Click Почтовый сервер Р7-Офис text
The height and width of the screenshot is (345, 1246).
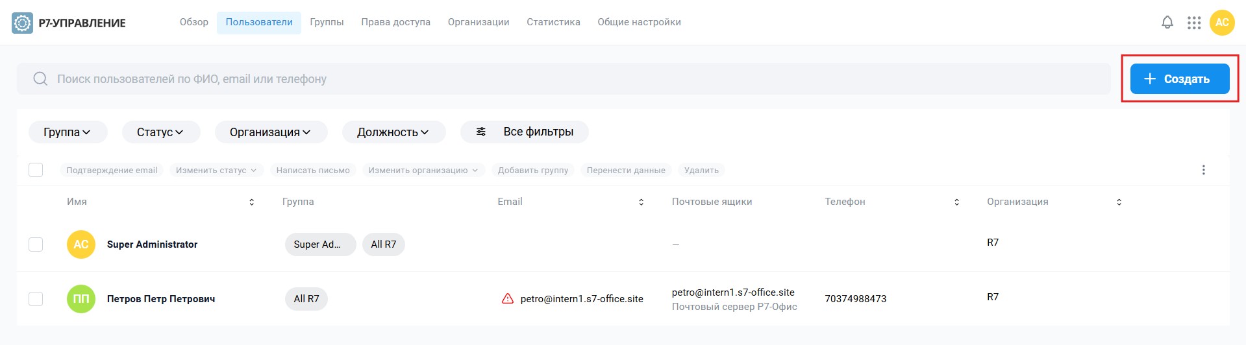pos(734,307)
